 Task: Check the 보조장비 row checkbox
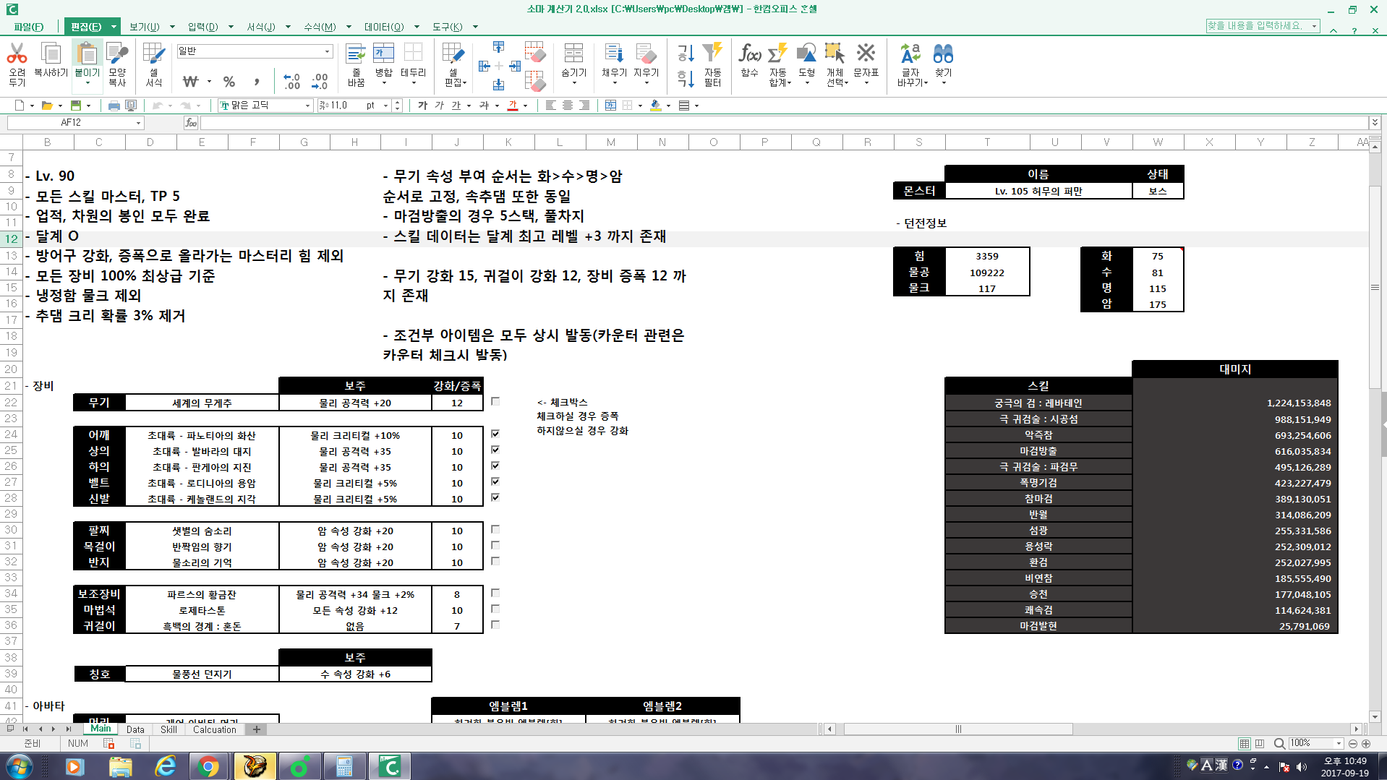(x=495, y=593)
